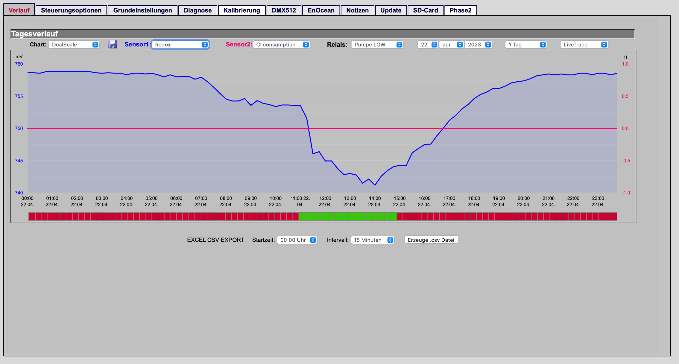This screenshot has width=679, height=364.
Task: Select the Kalibrierung tab
Action: pos(242,10)
